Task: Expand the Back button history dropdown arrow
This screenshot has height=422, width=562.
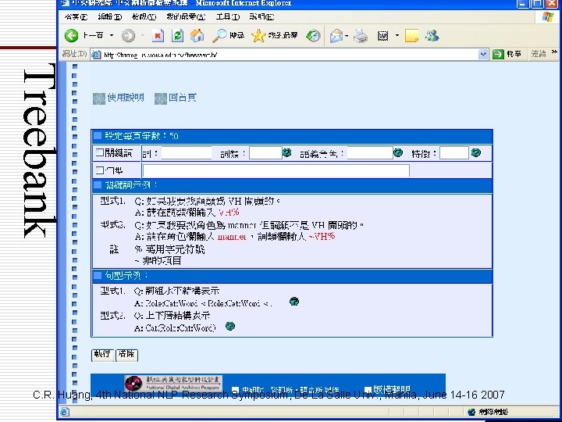Action: (112, 35)
